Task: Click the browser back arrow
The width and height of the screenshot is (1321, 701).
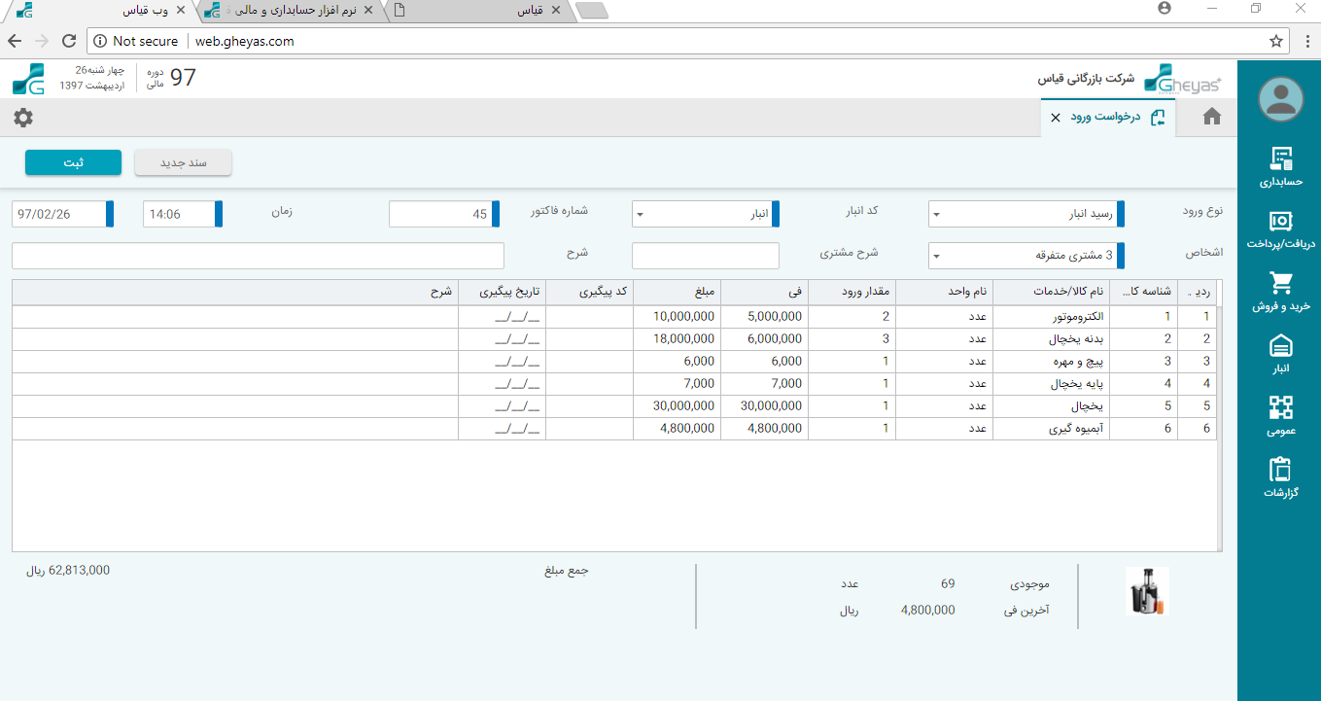Action: [x=15, y=41]
